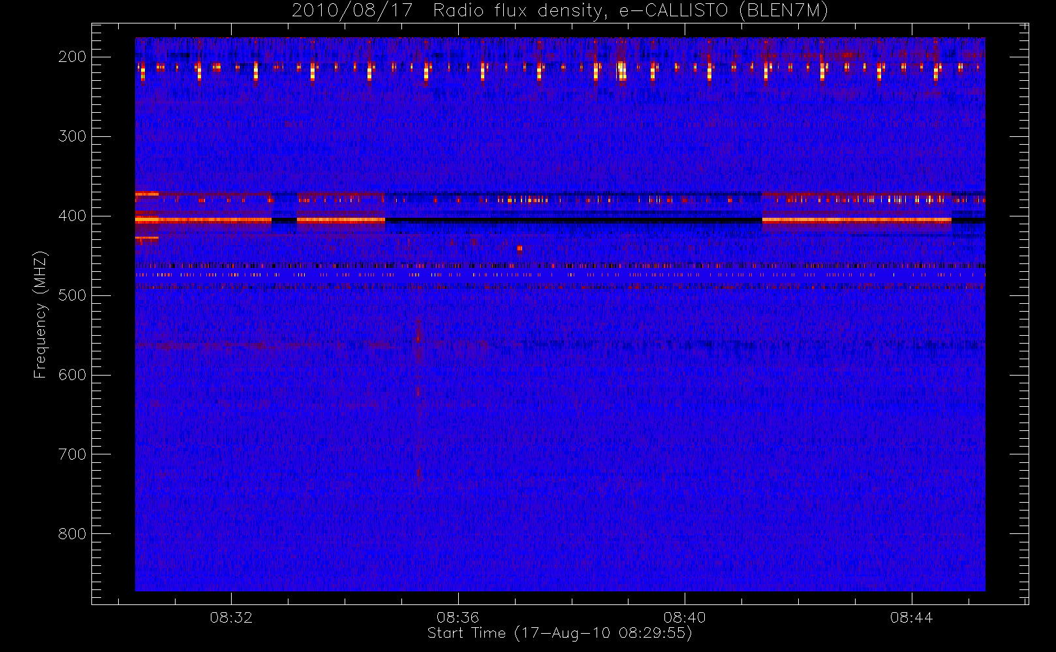
Task: Click the 08:40 time tick label
Action: click(685, 617)
